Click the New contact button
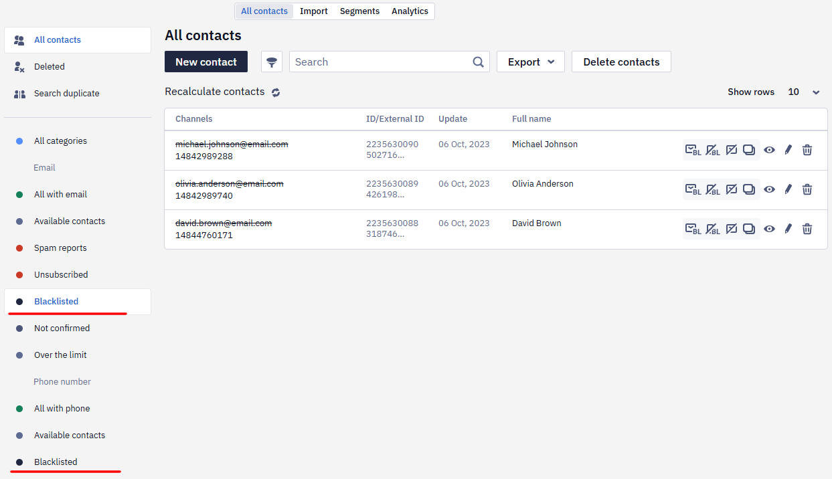This screenshot has width=832, height=479. click(x=206, y=62)
